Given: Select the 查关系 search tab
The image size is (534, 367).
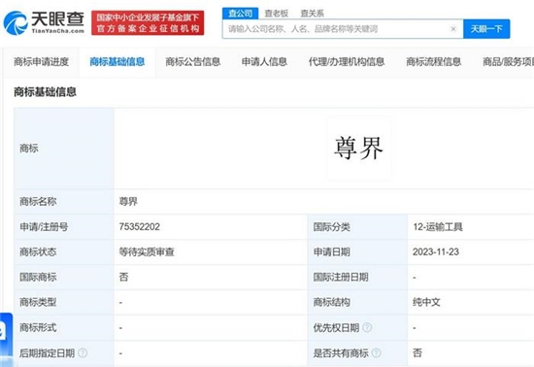Looking at the screenshot, I should tap(312, 14).
